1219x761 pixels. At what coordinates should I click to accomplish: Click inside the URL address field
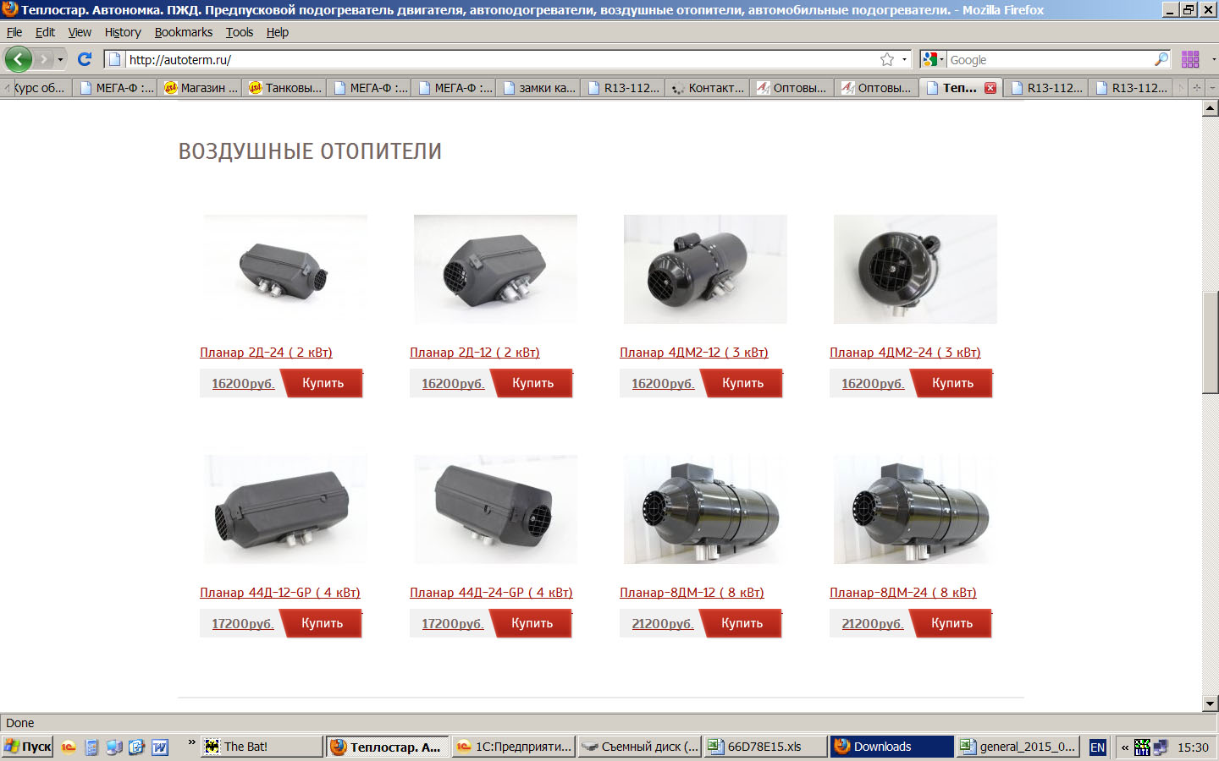point(499,59)
